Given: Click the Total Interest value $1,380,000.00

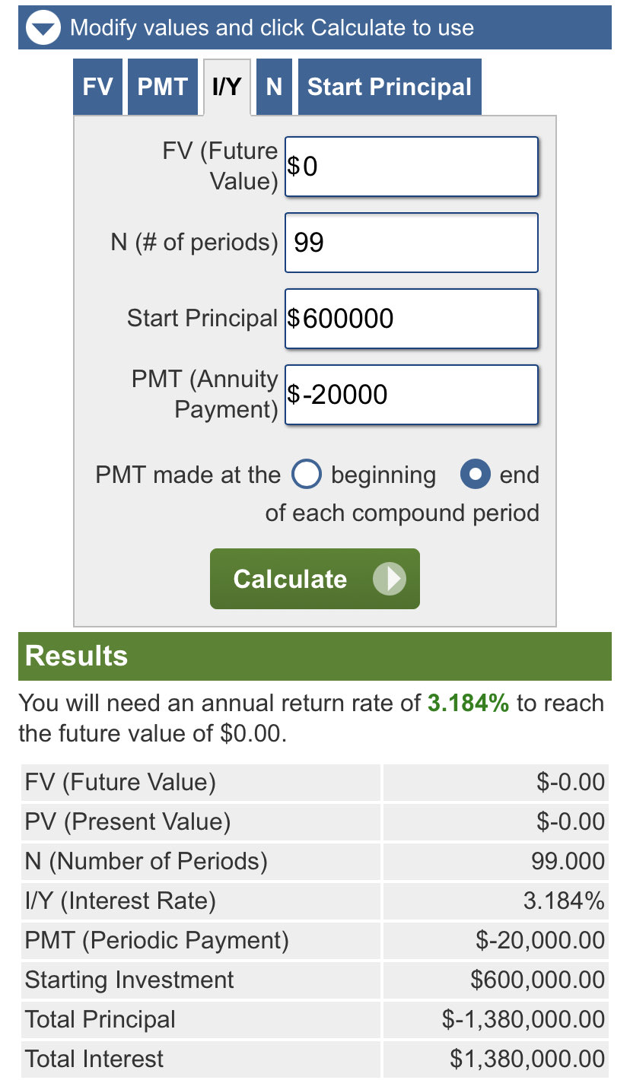Looking at the screenshot, I should click(x=527, y=1059).
